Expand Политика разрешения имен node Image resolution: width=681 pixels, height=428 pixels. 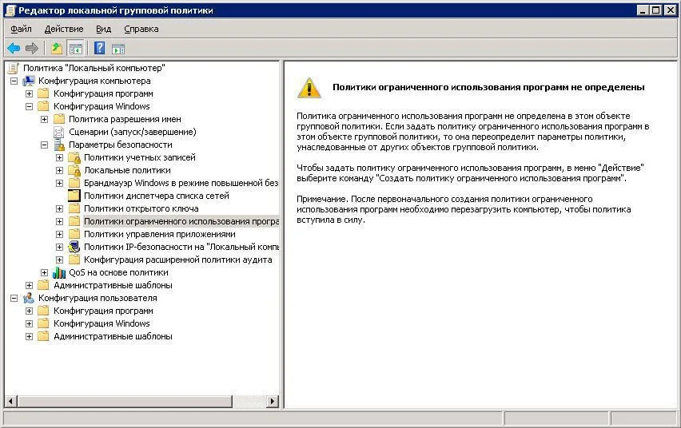point(44,119)
